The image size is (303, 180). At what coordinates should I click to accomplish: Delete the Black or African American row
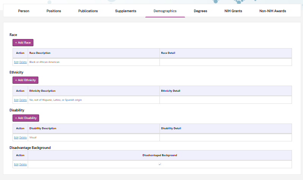[23, 62]
